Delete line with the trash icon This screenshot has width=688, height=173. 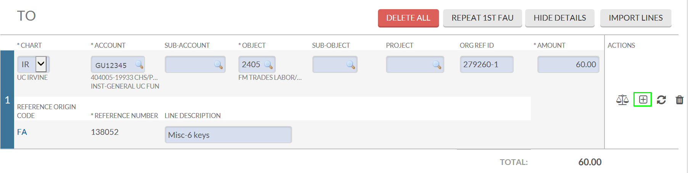pos(679,100)
